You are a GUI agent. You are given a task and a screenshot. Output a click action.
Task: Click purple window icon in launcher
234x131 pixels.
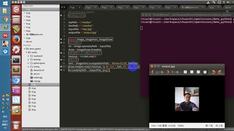tap(16, 90)
